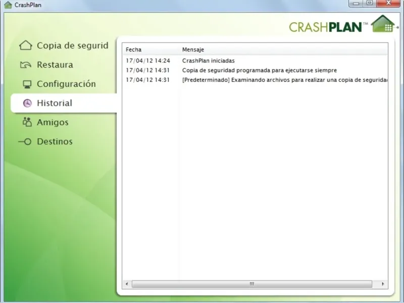This screenshot has height=303, width=404.
Task: Select the 'CrashPlan iniciadas' log message
Action: point(209,61)
